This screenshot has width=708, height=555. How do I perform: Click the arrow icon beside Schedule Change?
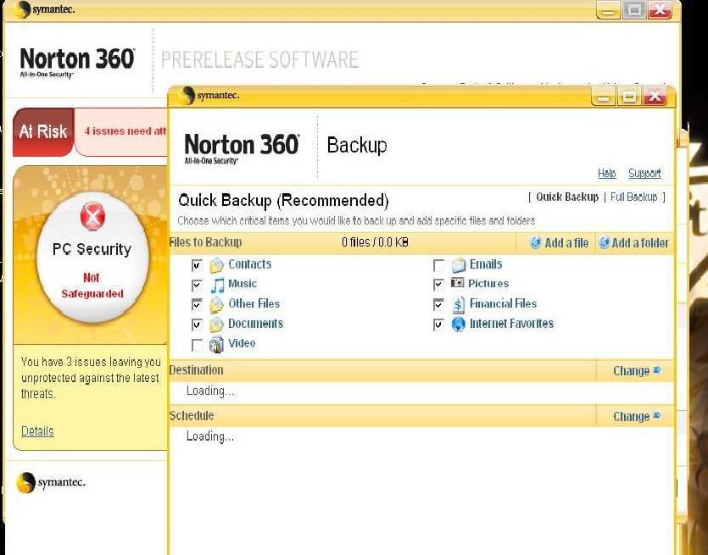pyautogui.click(x=657, y=415)
